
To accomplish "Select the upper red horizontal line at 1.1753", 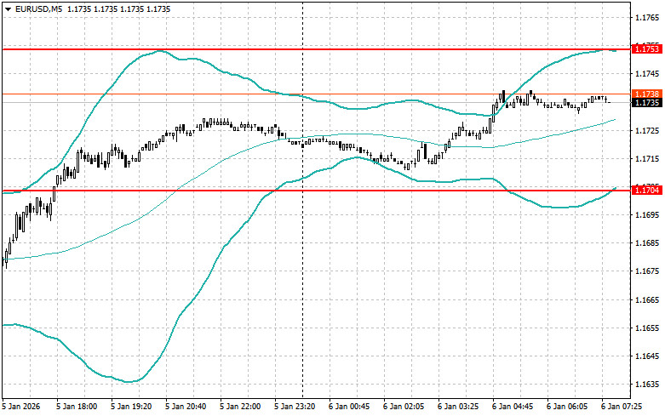I will 317,49.
